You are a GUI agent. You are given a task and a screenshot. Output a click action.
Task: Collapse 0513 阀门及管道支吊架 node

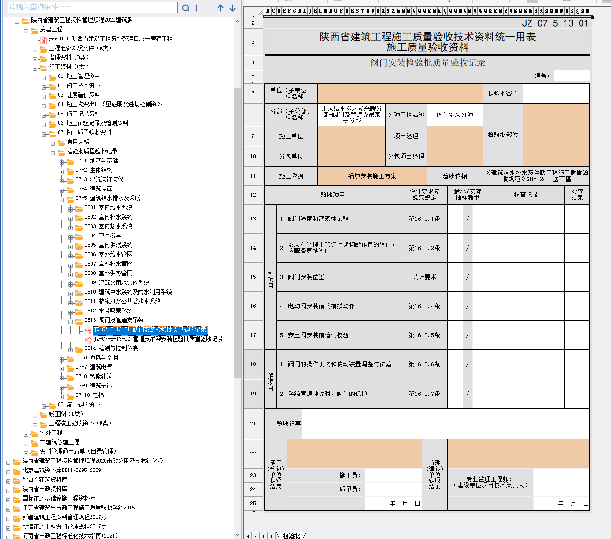71,321
